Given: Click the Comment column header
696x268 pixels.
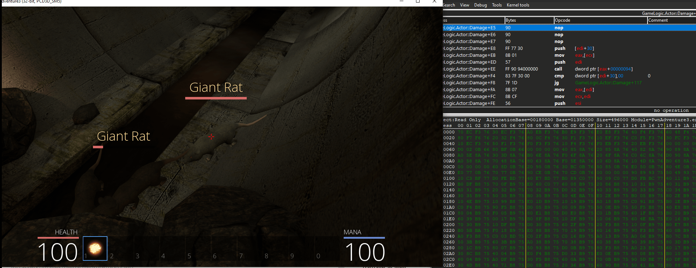Looking at the screenshot, I should coord(671,20).
